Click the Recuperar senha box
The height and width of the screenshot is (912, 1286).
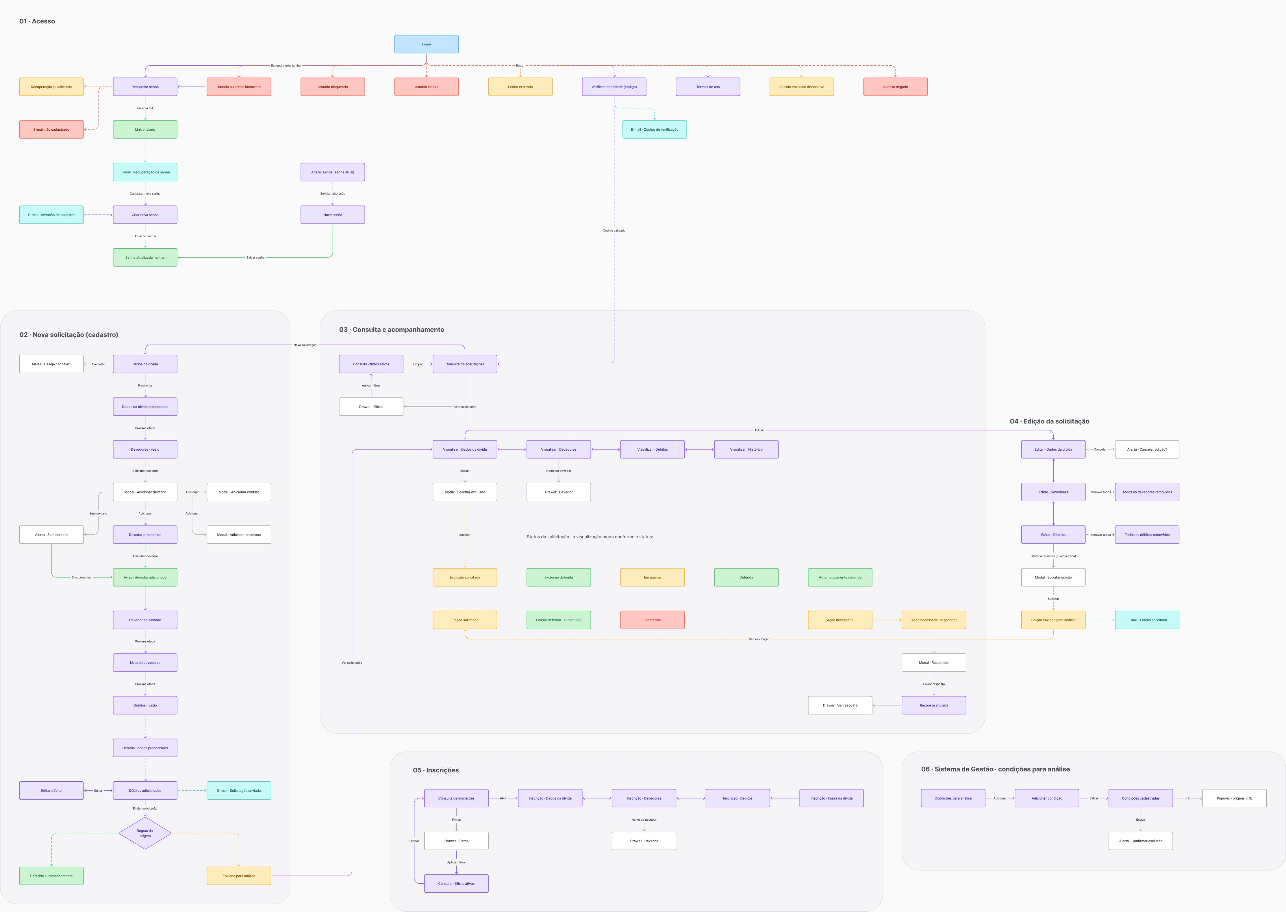click(x=145, y=87)
